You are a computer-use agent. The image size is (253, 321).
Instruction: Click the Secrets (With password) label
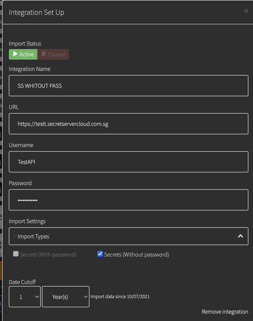48,255
